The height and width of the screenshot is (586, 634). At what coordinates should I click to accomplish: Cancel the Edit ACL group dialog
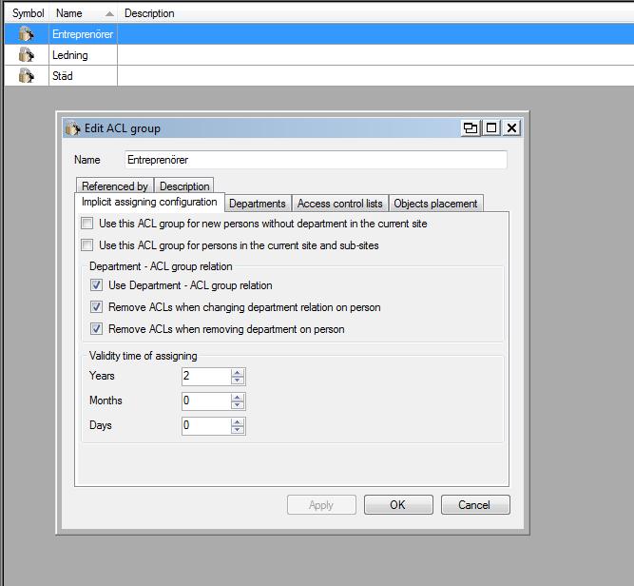point(475,504)
